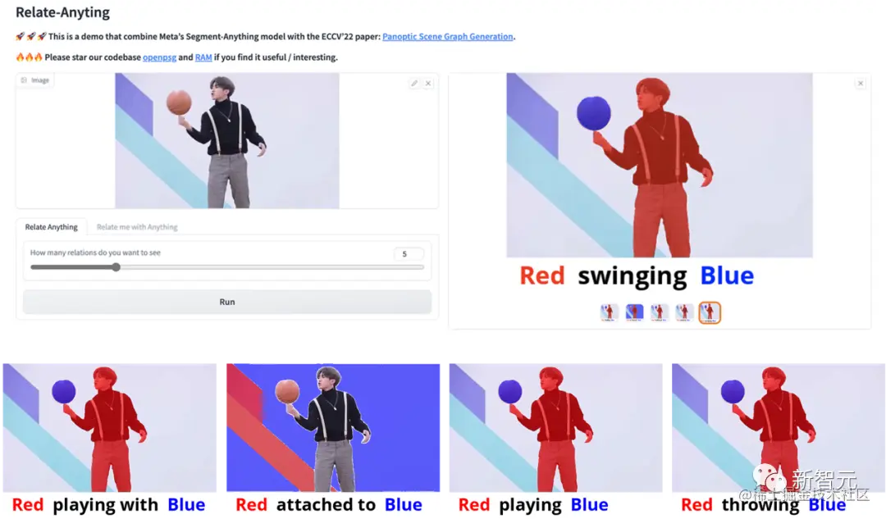Screen dimensions: 886x519
Task: Click the Red attached to Blue result image
Action: tap(333, 427)
